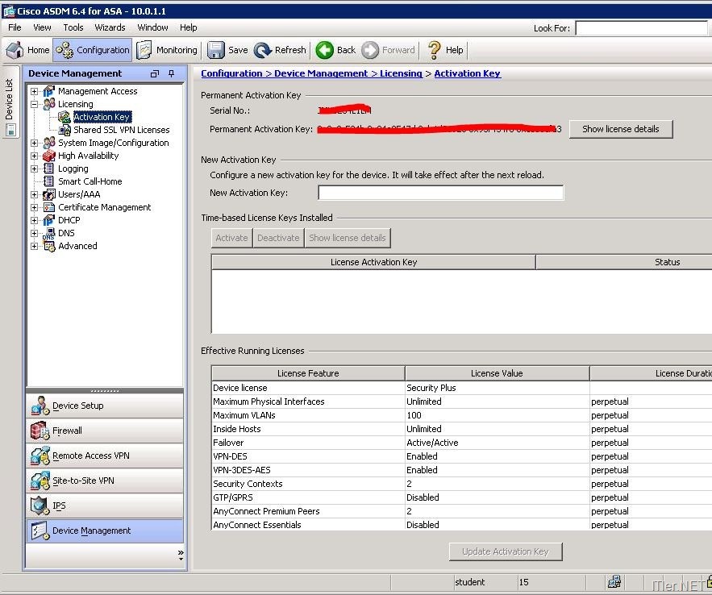
Task: Open the Window menu
Action: point(152,27)
